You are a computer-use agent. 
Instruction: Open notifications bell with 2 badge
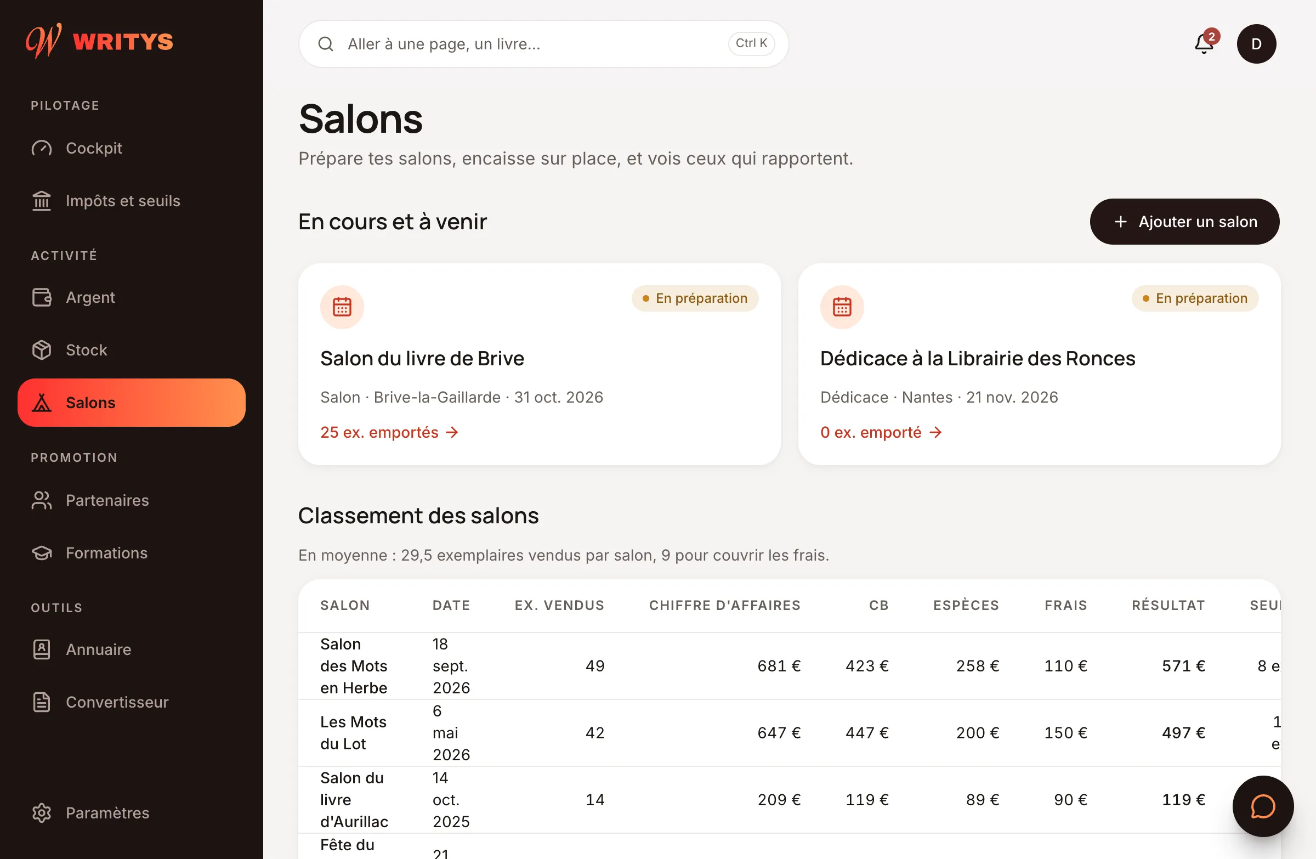point(1205,43)
